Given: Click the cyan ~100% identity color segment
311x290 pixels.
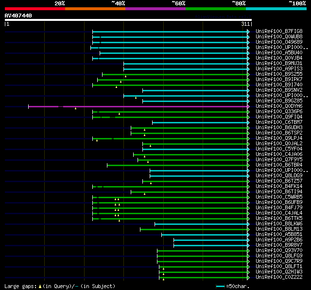Looking at the screenshot, I should point(276,9).
